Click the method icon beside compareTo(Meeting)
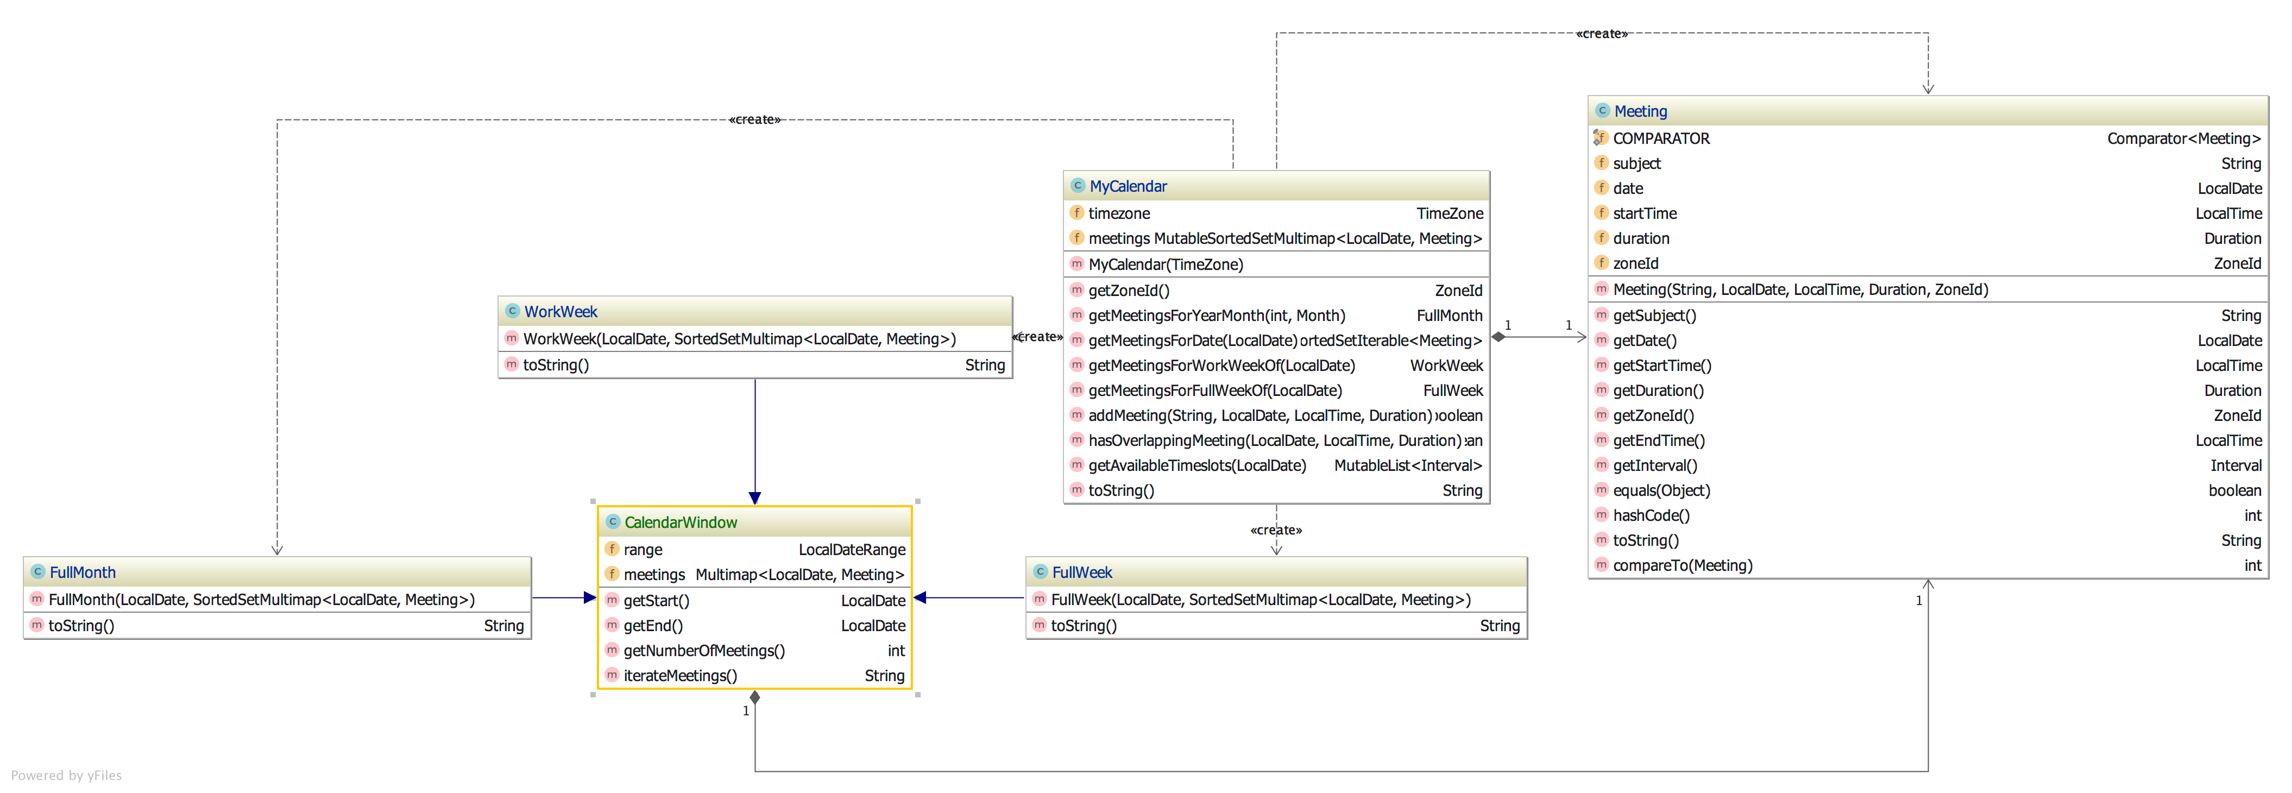Viewport: 2292px width, 793px height. [1601, 564]
